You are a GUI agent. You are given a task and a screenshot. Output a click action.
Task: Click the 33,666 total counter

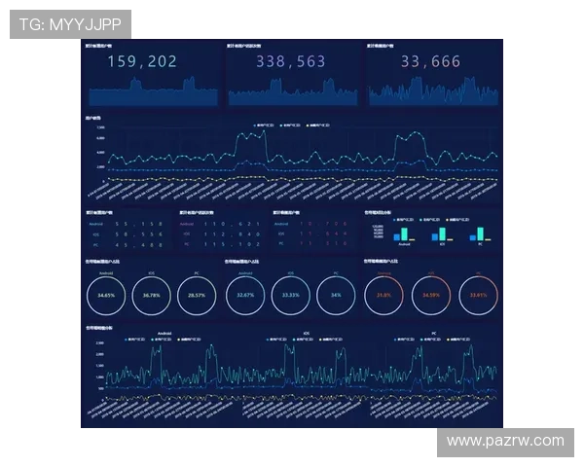pos(430,62)
